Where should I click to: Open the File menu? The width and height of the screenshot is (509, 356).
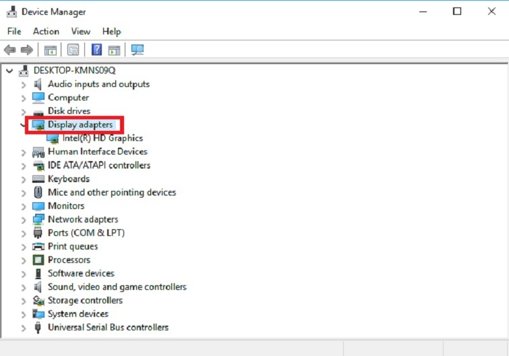(x=14, y=31)
